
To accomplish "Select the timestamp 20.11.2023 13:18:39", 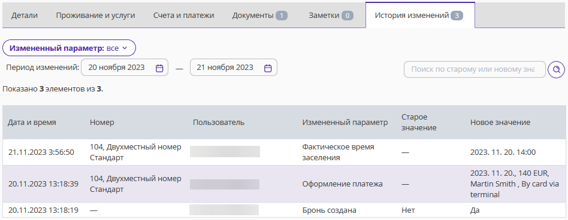I will (43, 184).
